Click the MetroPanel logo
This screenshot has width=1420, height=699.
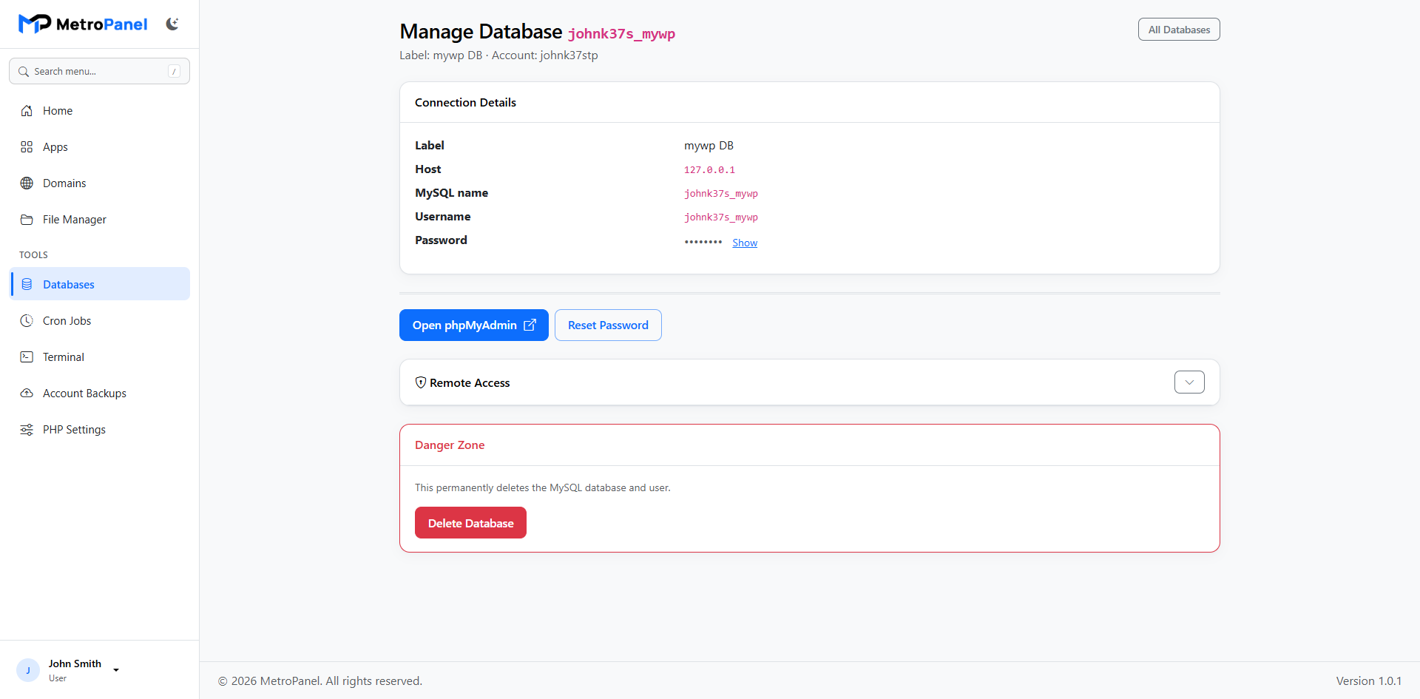(x=83, y=24)
